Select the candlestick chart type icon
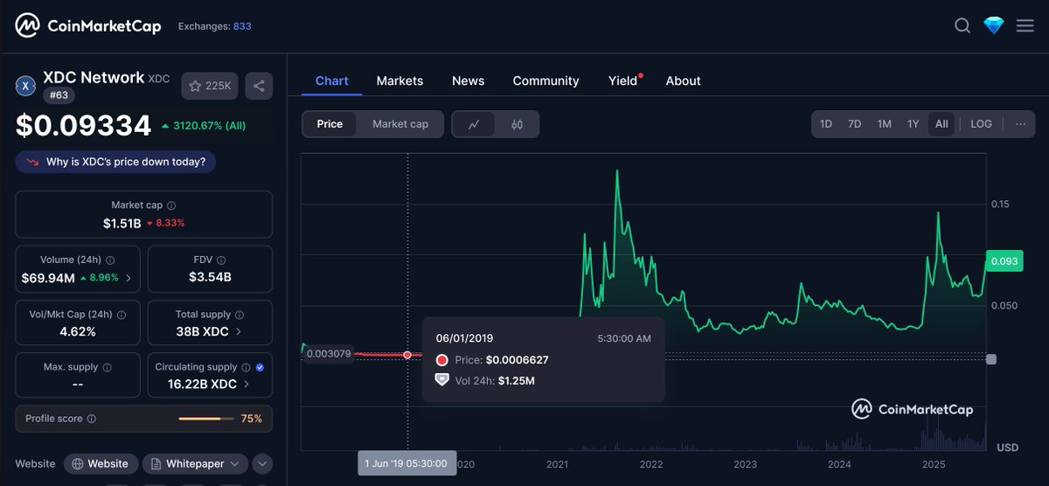The width and height of the screenshot is (1049, 486). [x=517, y=124]
